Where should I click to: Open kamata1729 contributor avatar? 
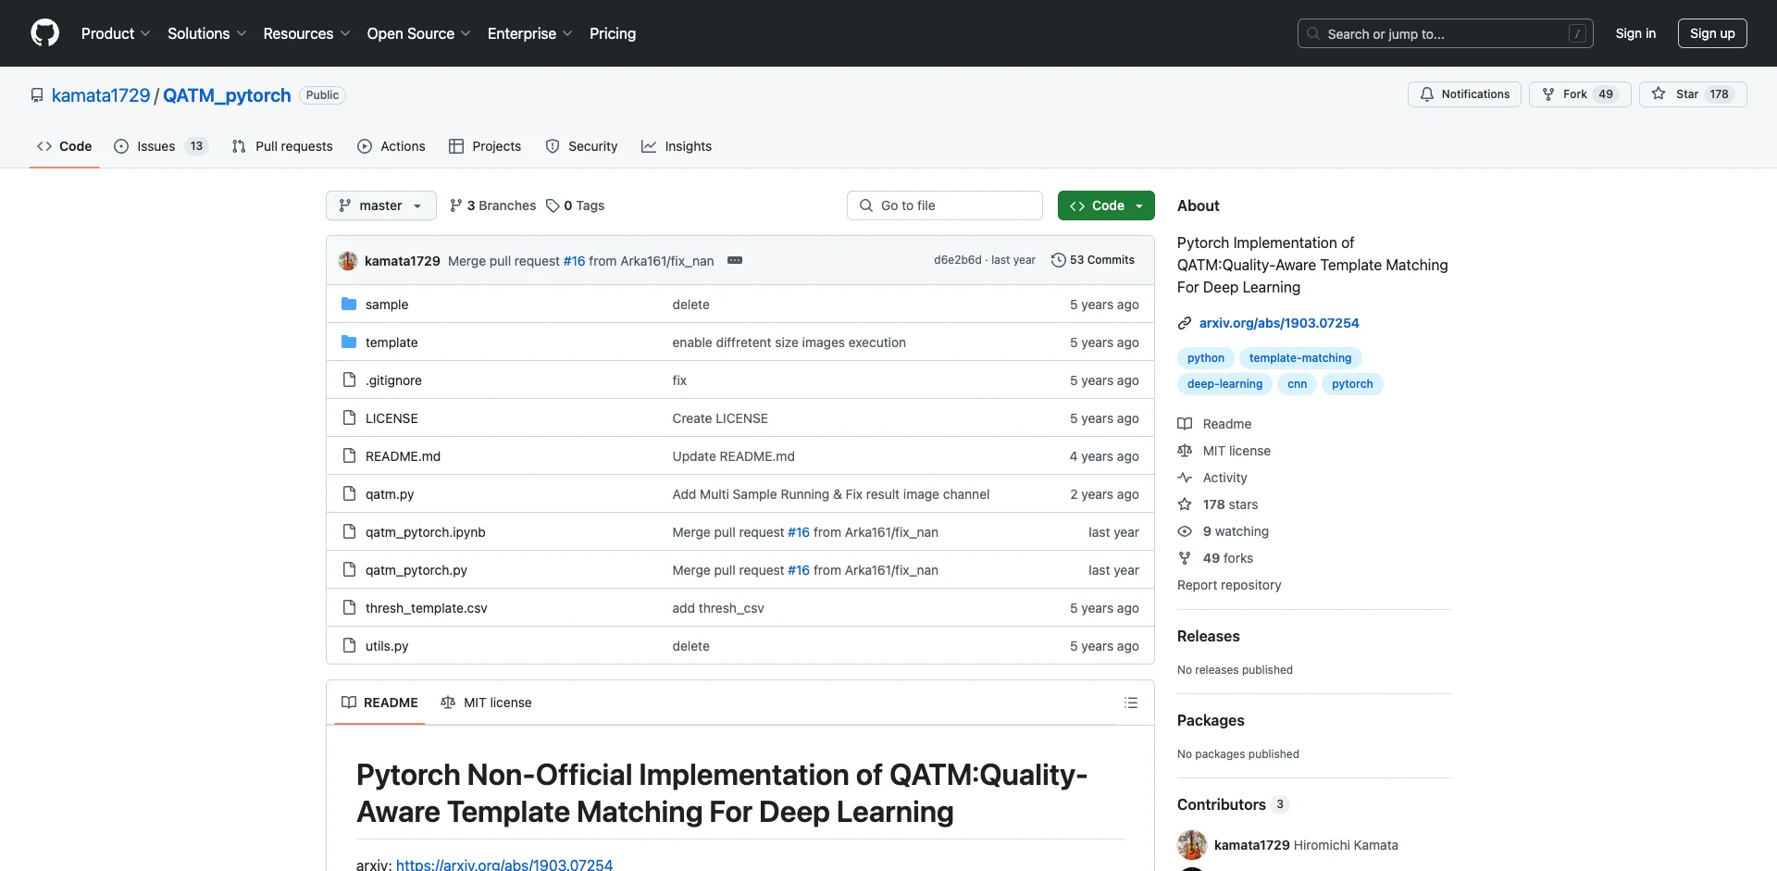1192,844
